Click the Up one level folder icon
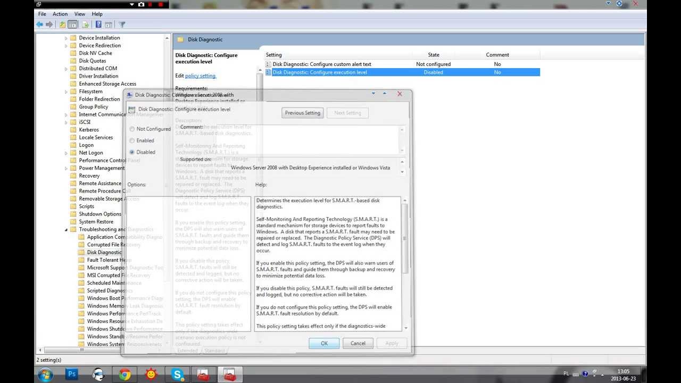The height and width of the screenshot is (383, 681). pyautogui.click(x=63, y=24)
